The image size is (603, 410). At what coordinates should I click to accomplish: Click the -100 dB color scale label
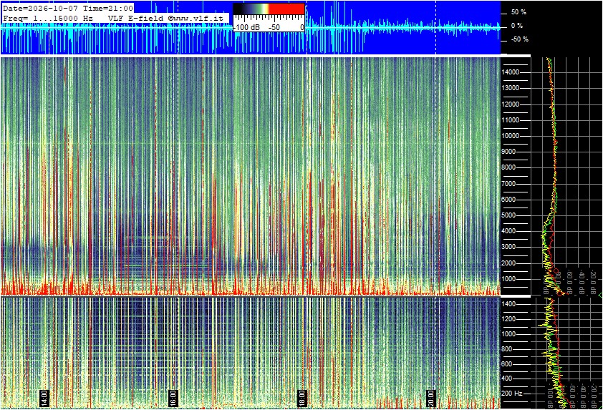pyautogui.click(x=248, y=28)
